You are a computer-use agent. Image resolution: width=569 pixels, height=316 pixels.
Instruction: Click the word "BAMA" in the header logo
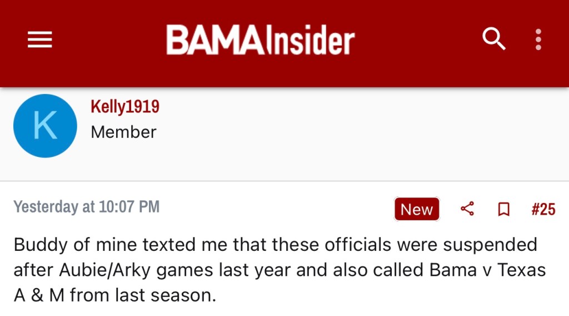(x=214, y=40)
